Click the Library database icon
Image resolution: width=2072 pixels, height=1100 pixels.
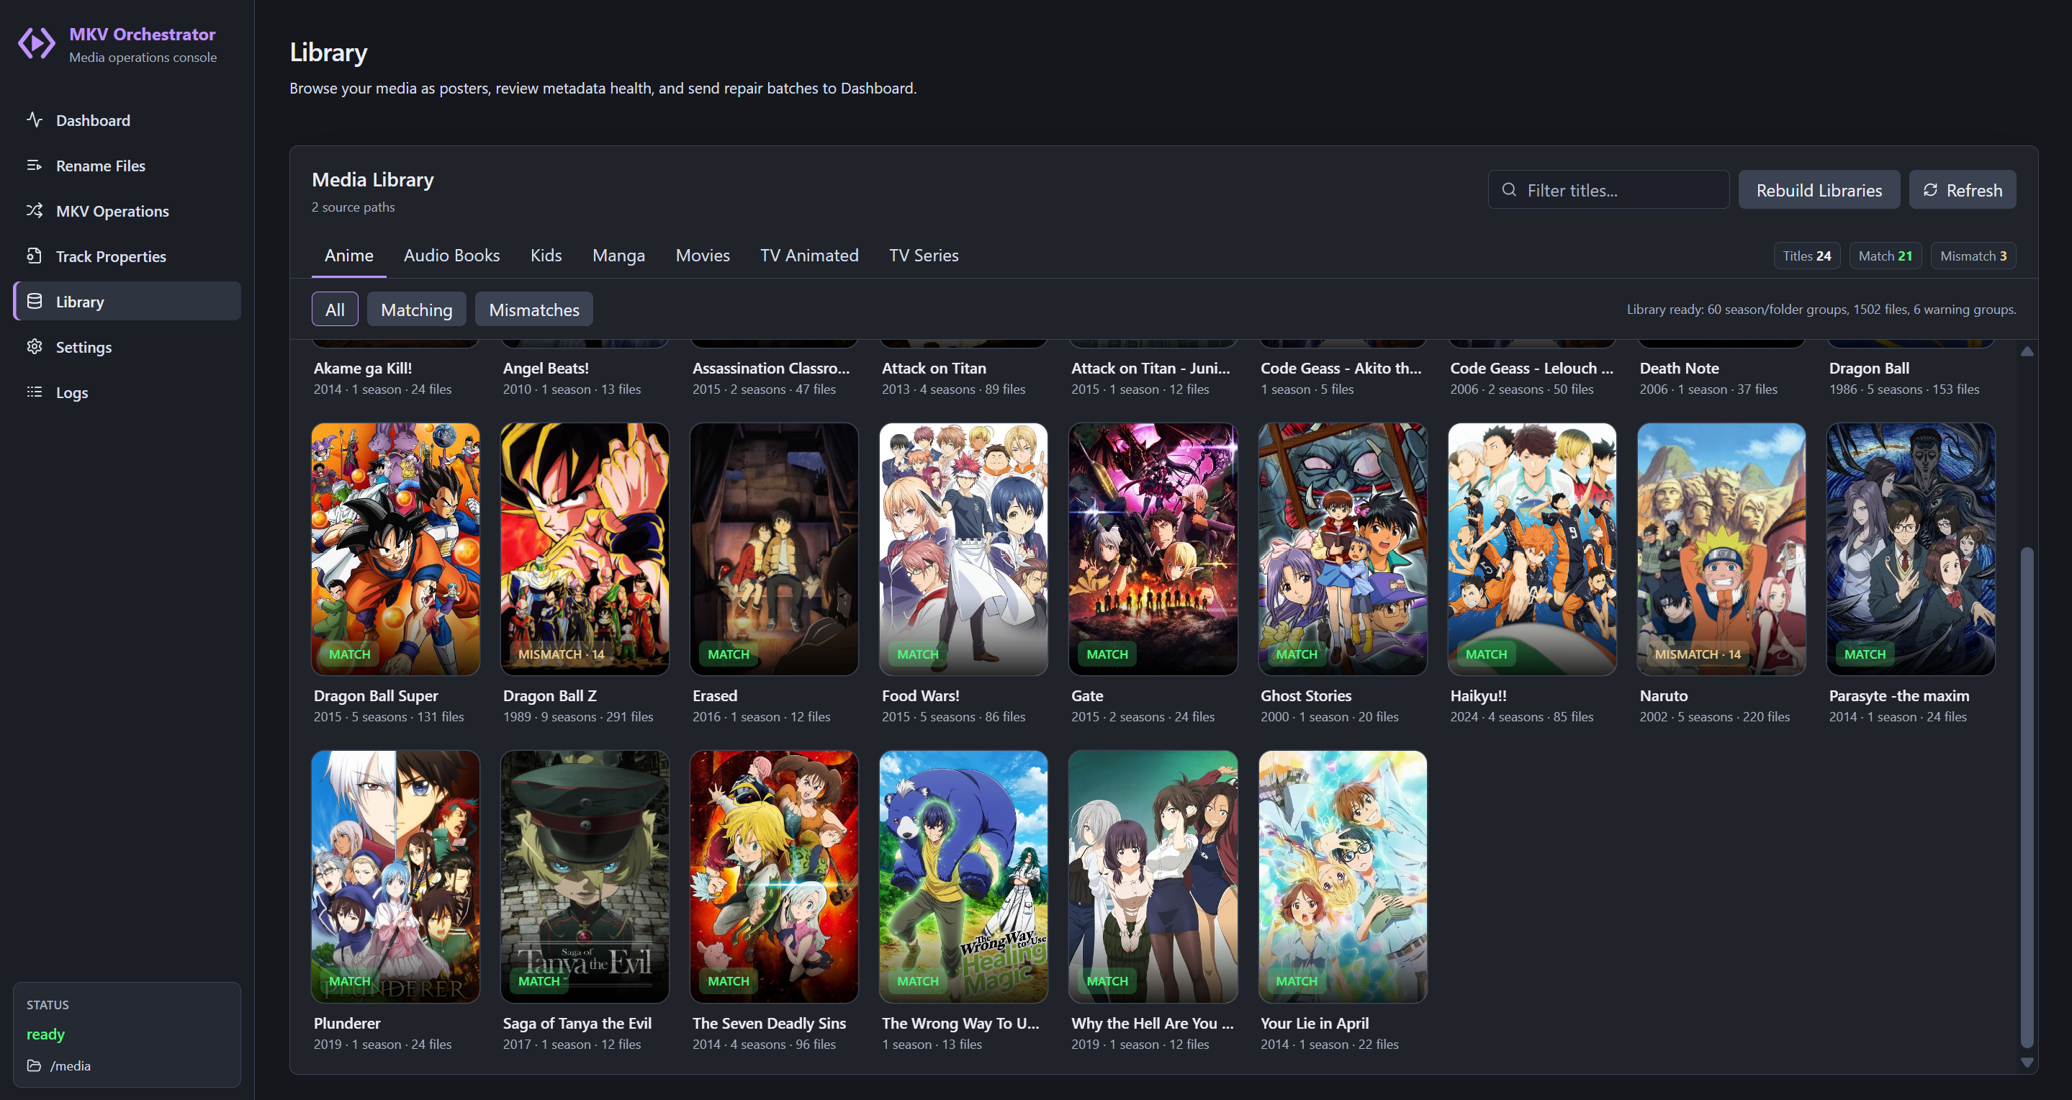pyautogui.click(x=35, y=302)
